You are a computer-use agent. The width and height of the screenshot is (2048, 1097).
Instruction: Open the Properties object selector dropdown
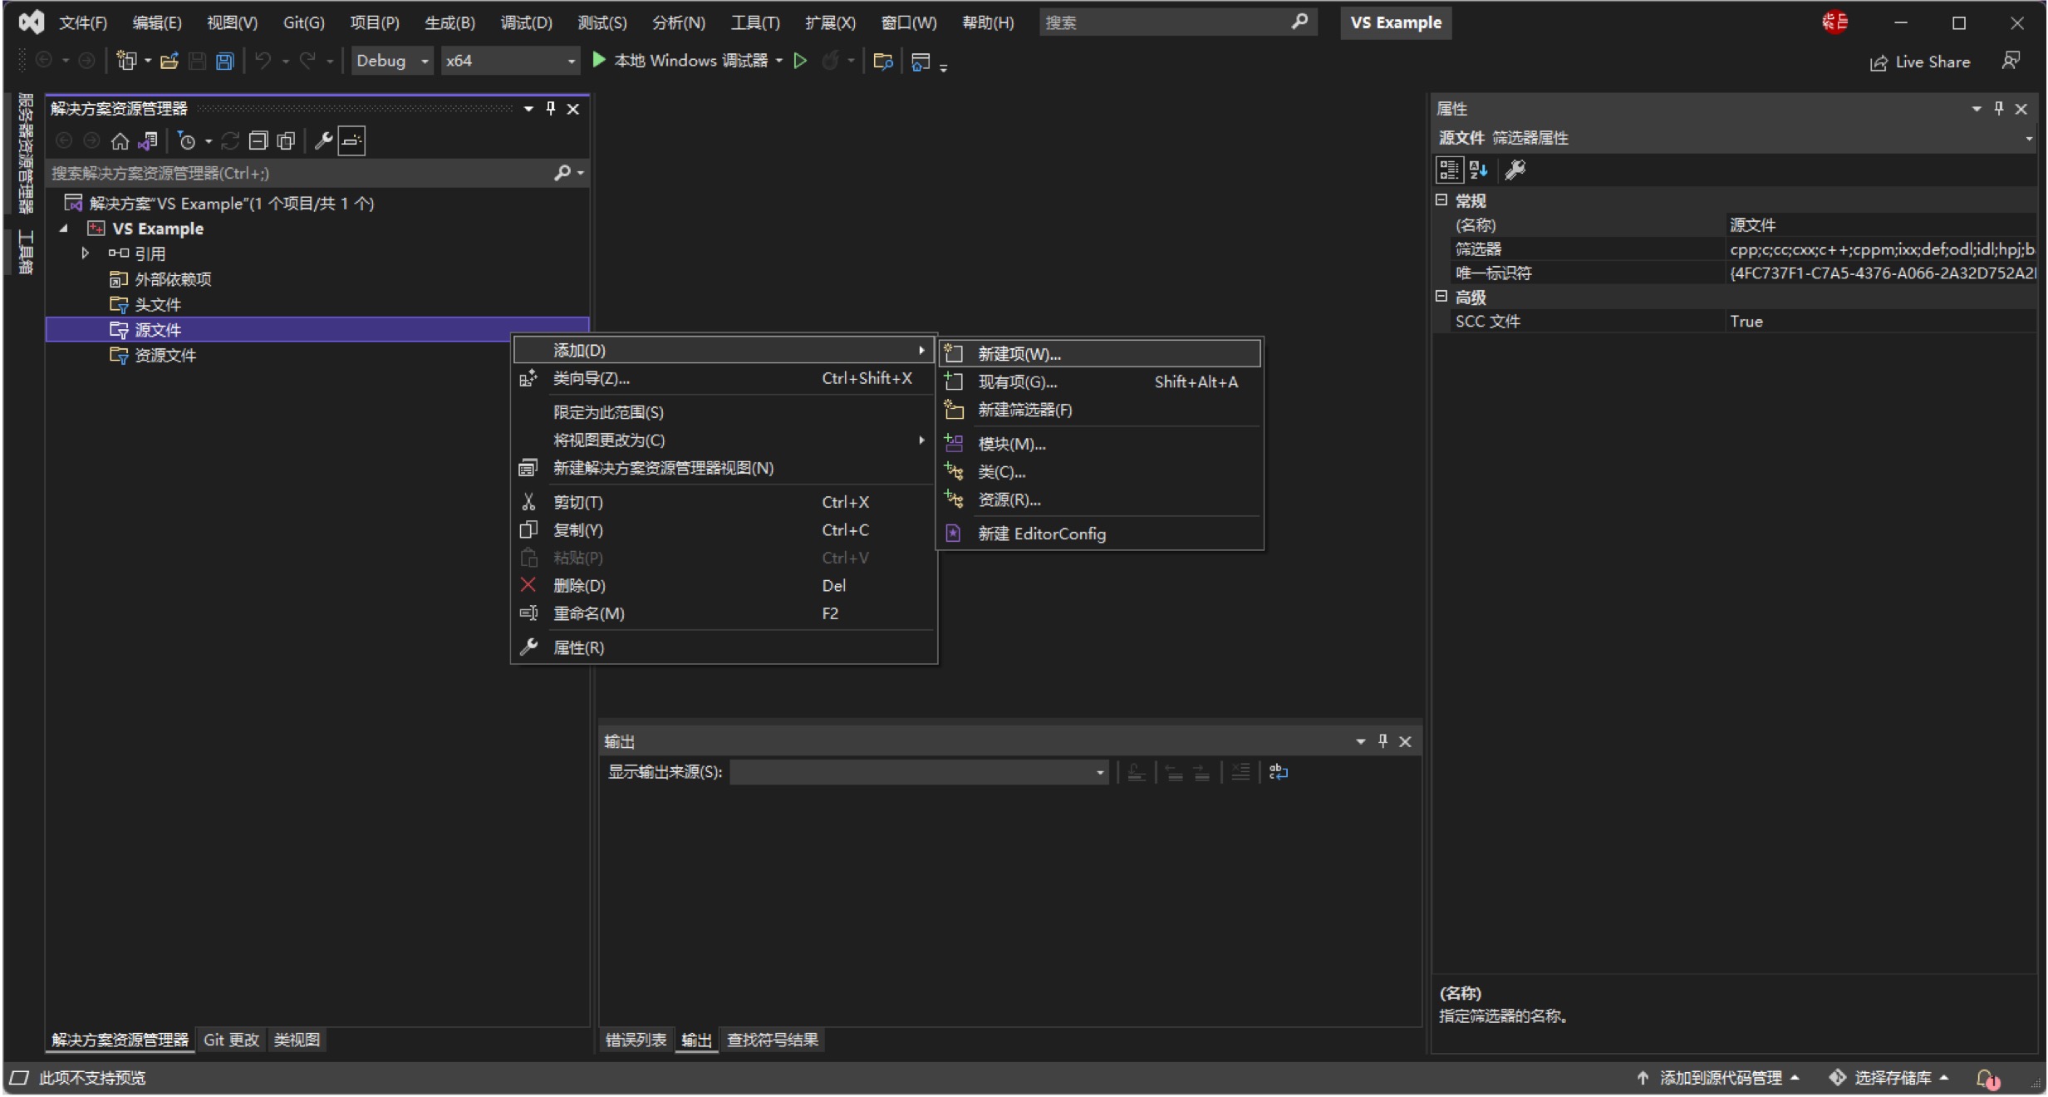coord(2029,139)
